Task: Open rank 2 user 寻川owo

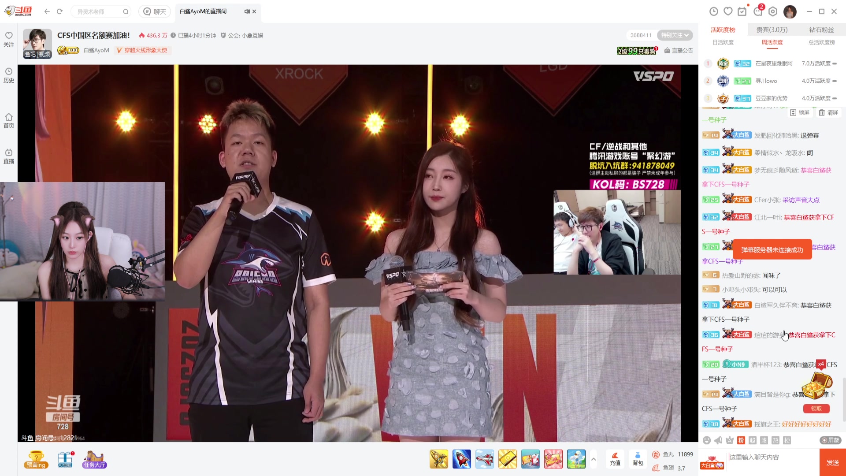Action: pyautogui.click(x=766, y=81)
